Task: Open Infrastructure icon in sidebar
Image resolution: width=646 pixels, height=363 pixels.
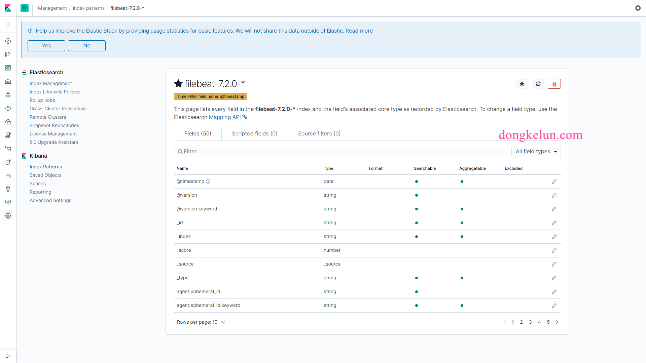Action: [x=8, y=122]
